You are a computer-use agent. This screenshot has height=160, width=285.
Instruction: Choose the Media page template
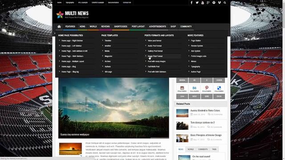[107, 51]
